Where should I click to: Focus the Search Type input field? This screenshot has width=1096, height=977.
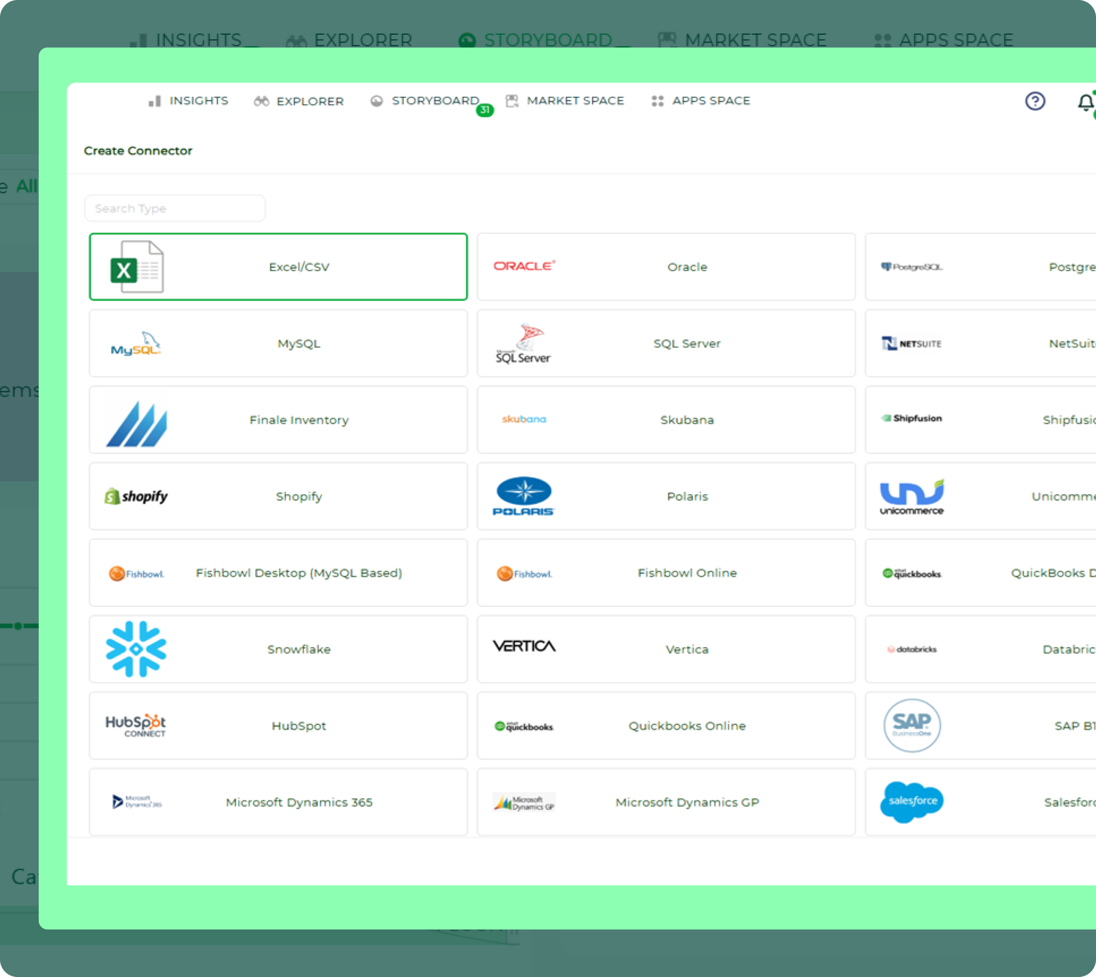point(175,208)
